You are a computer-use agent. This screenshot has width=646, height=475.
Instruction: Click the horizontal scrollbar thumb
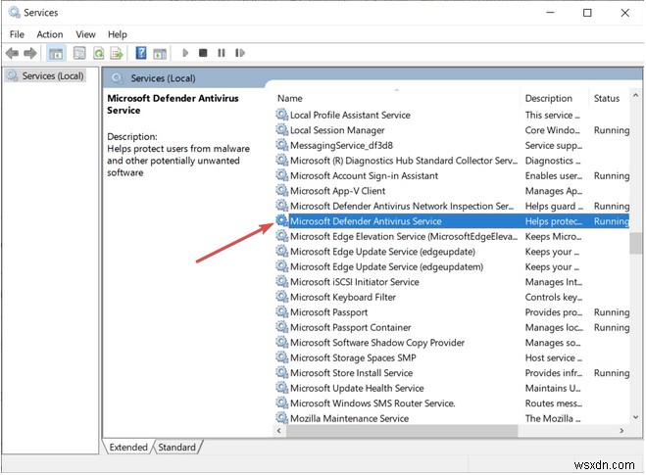[402, 431]
